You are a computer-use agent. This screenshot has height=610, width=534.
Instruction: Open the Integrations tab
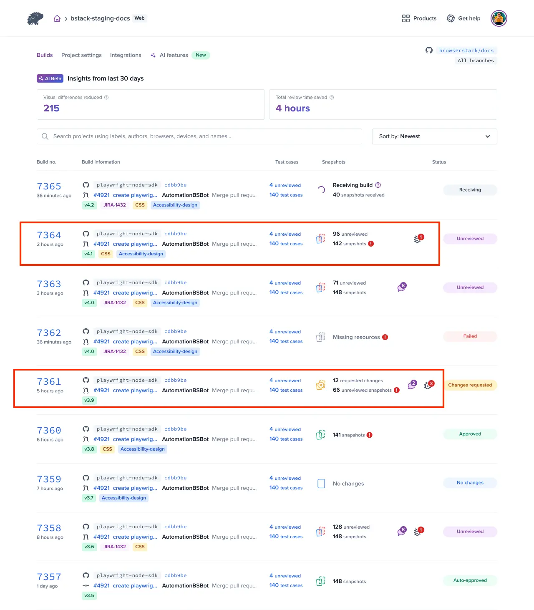click(126, 55)
